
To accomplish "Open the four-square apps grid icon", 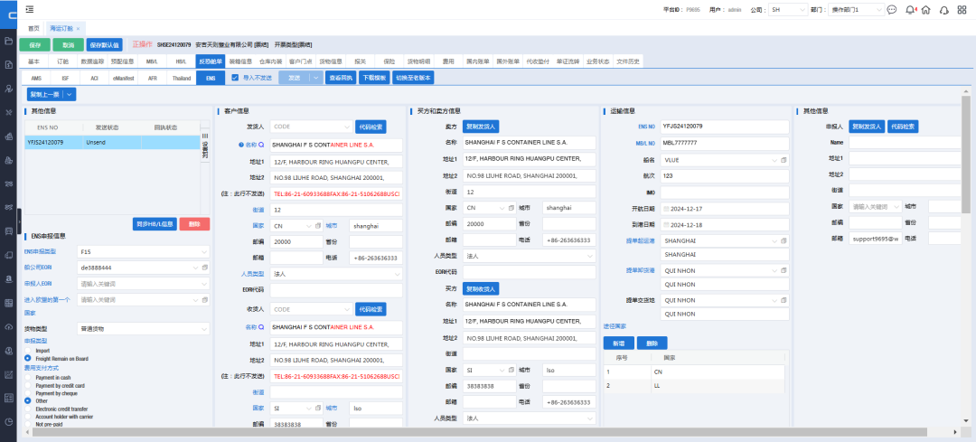I will tap(961, 10).
